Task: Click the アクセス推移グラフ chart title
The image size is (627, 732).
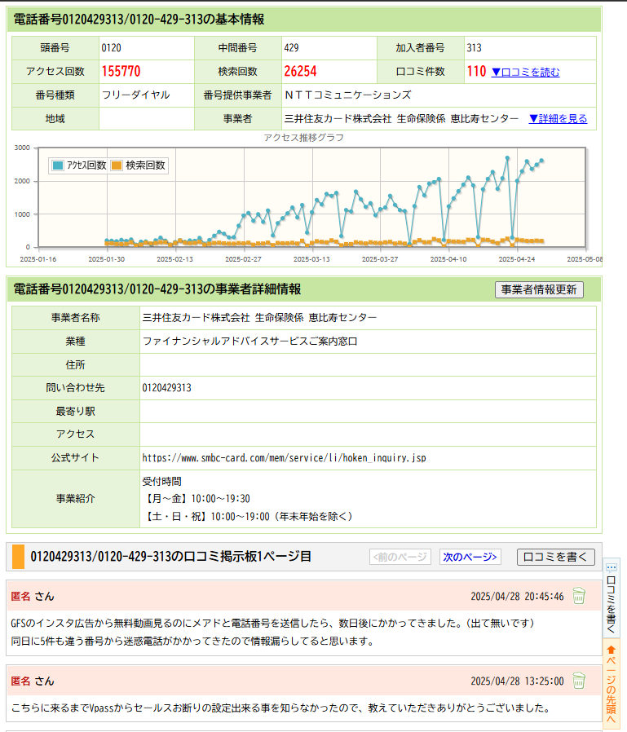Action: (303, 138)
